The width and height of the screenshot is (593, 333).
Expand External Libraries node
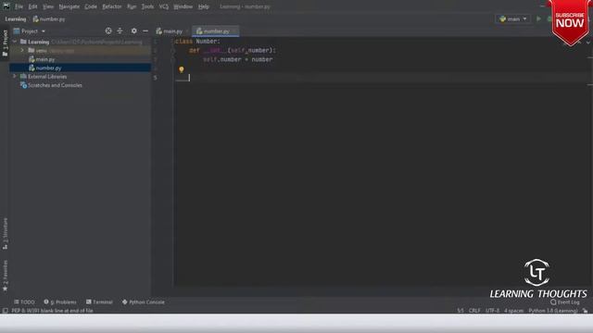tap(15, 76)
